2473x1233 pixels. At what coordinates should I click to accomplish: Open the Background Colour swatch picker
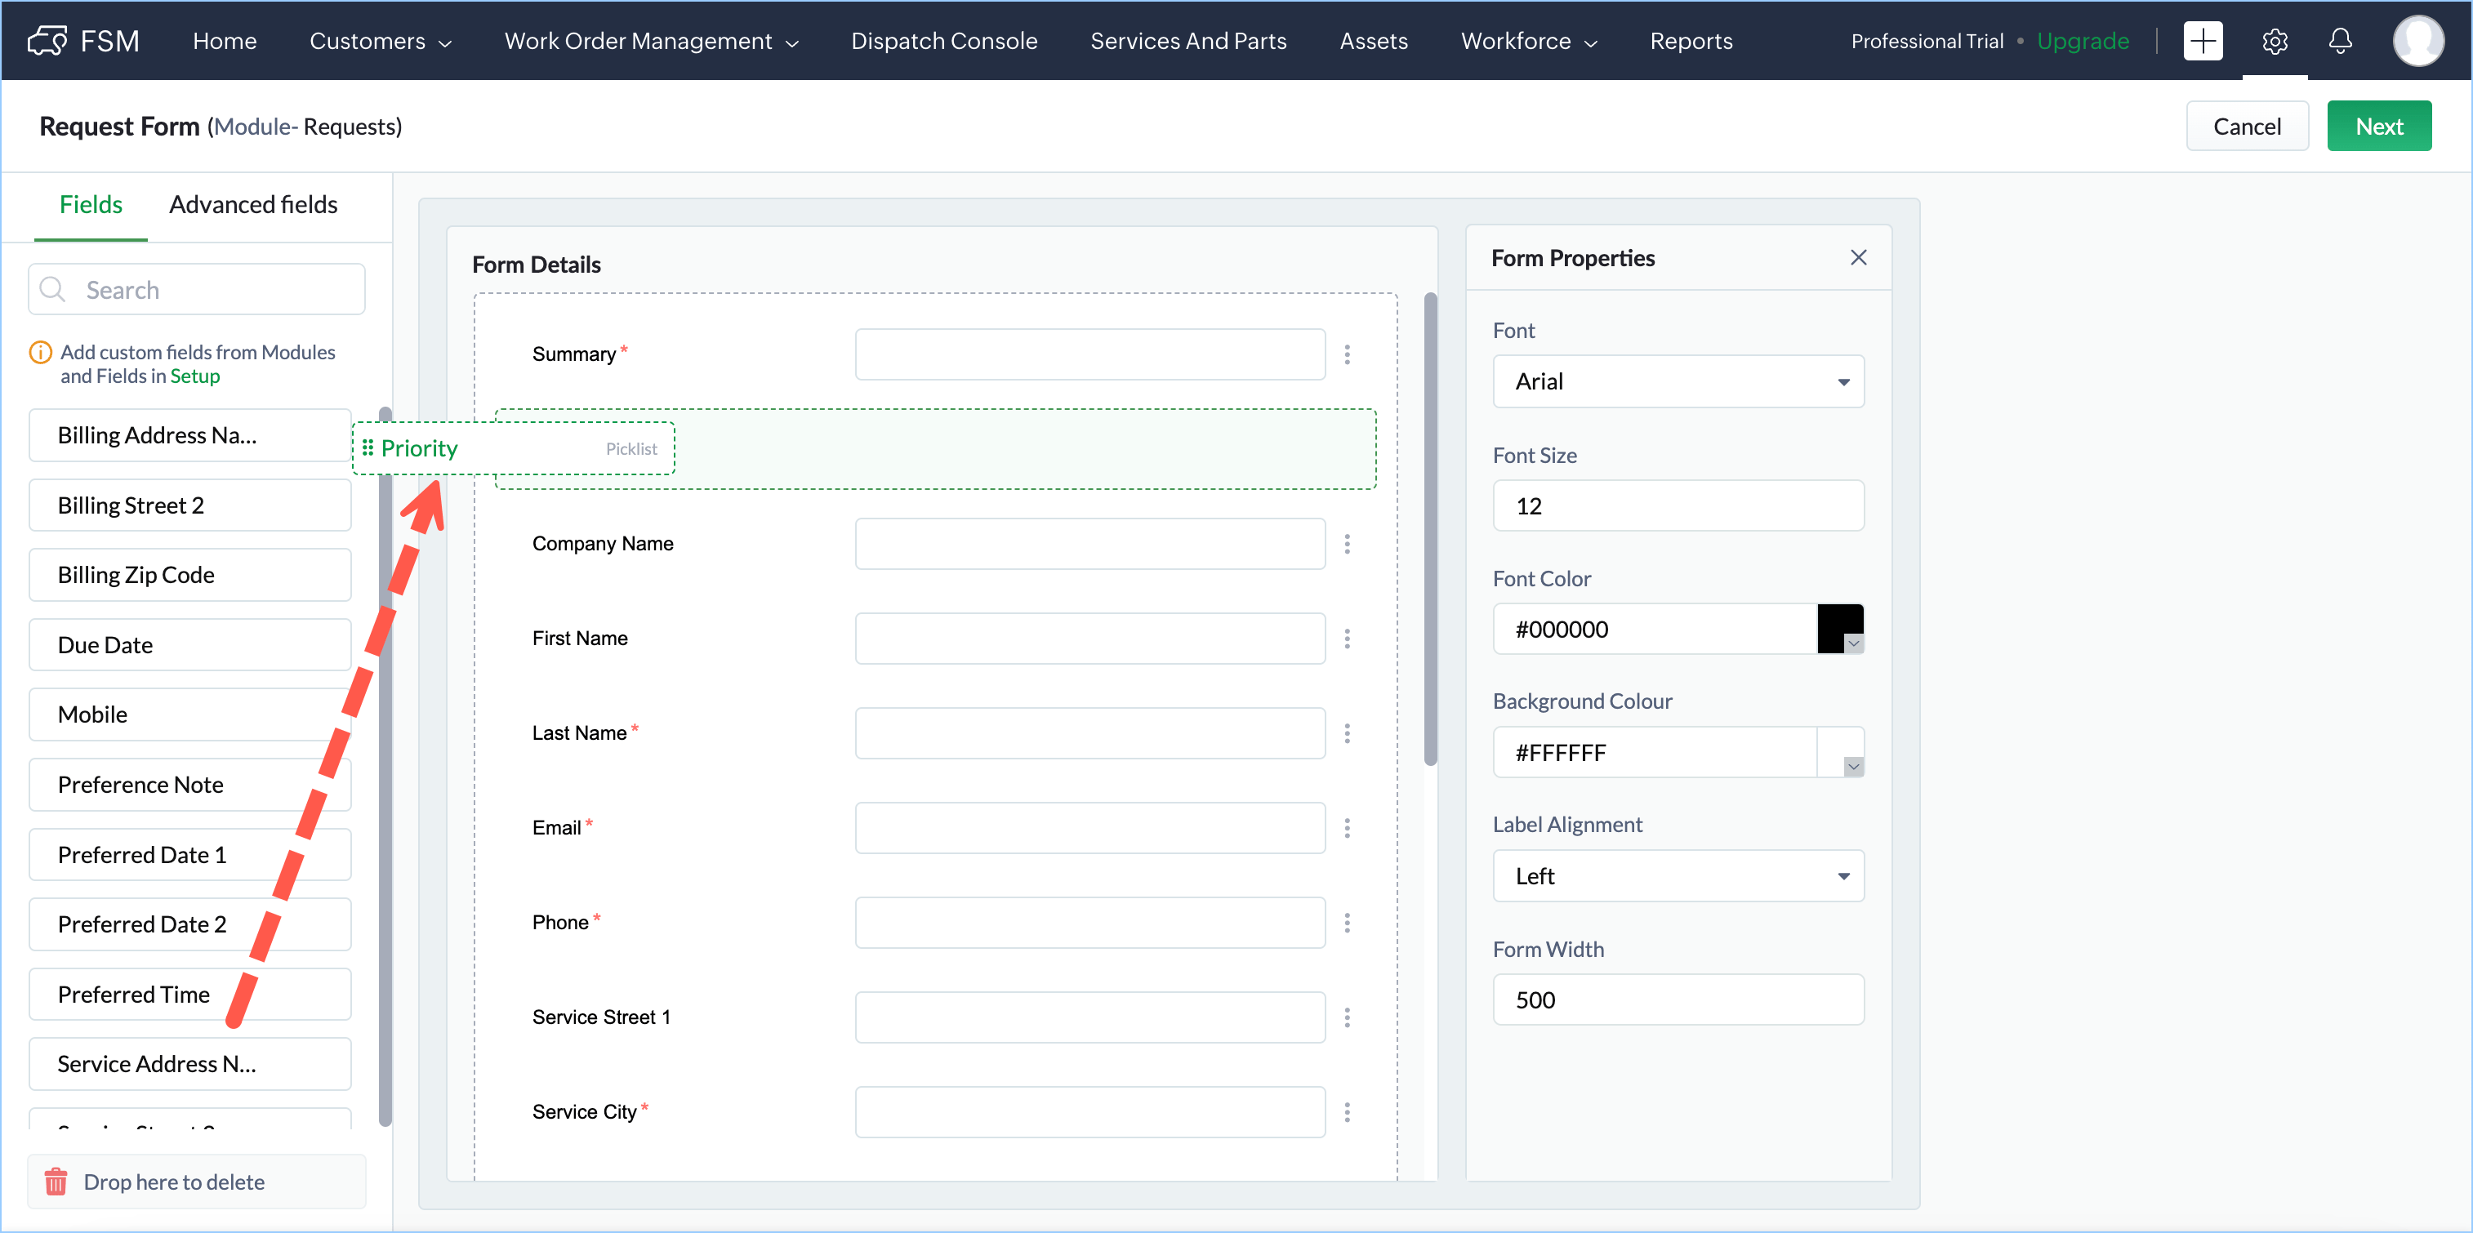[1840, 752]
